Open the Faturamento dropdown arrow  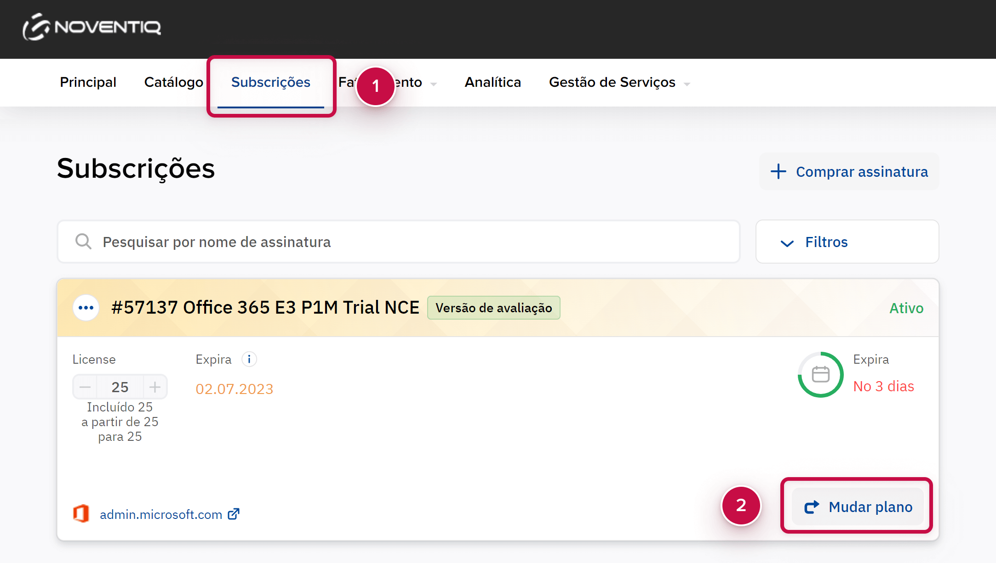point(433,84)
